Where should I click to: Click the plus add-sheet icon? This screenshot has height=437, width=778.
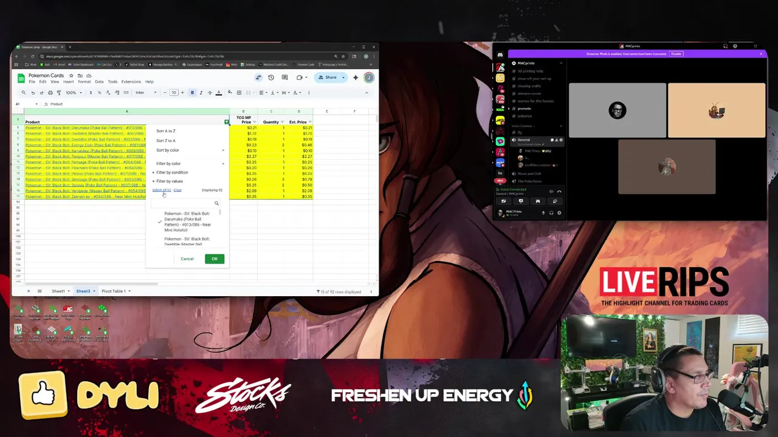click(28, 291)
